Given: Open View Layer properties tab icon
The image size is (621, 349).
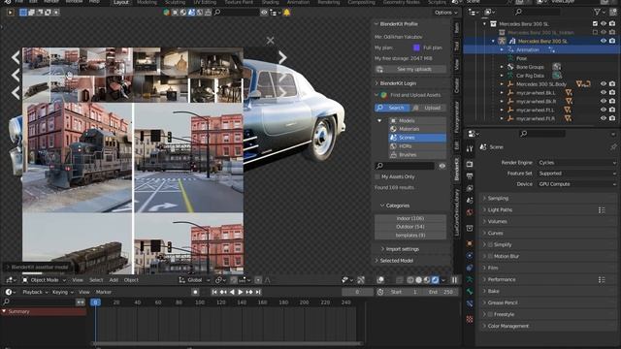Looking at the screenshot, I should (x=470, y=188).
